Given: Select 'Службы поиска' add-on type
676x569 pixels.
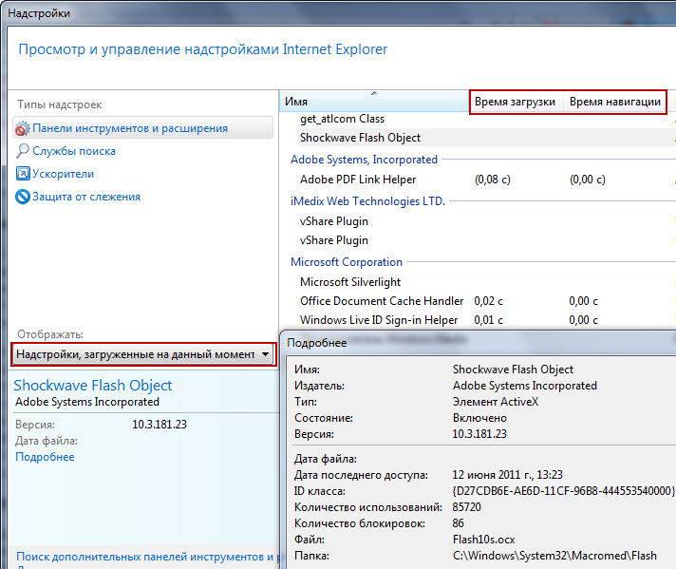Looking at the screenshot, I should pyautogui.click(x=74, y=151).
